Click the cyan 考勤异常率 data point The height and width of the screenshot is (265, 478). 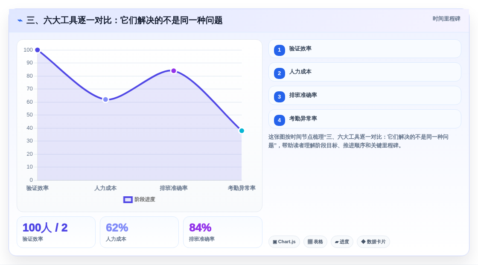point(242,131)
